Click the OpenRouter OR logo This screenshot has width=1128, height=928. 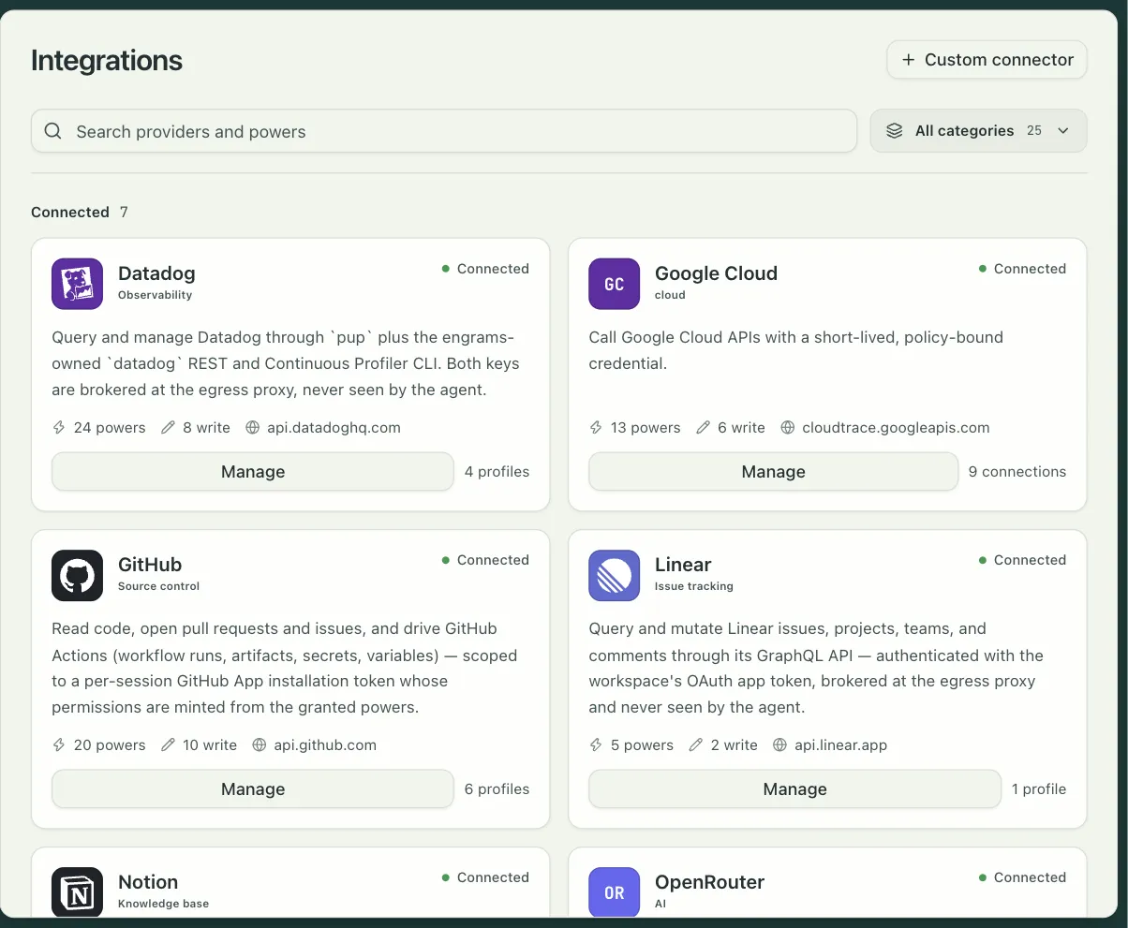pyautogui.click(x=614, y=891)
